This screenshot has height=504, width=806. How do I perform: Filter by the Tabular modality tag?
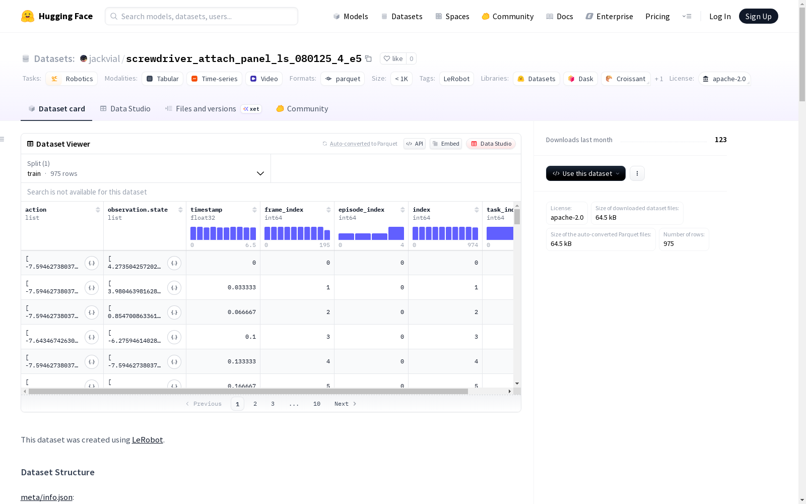point(162,79)
